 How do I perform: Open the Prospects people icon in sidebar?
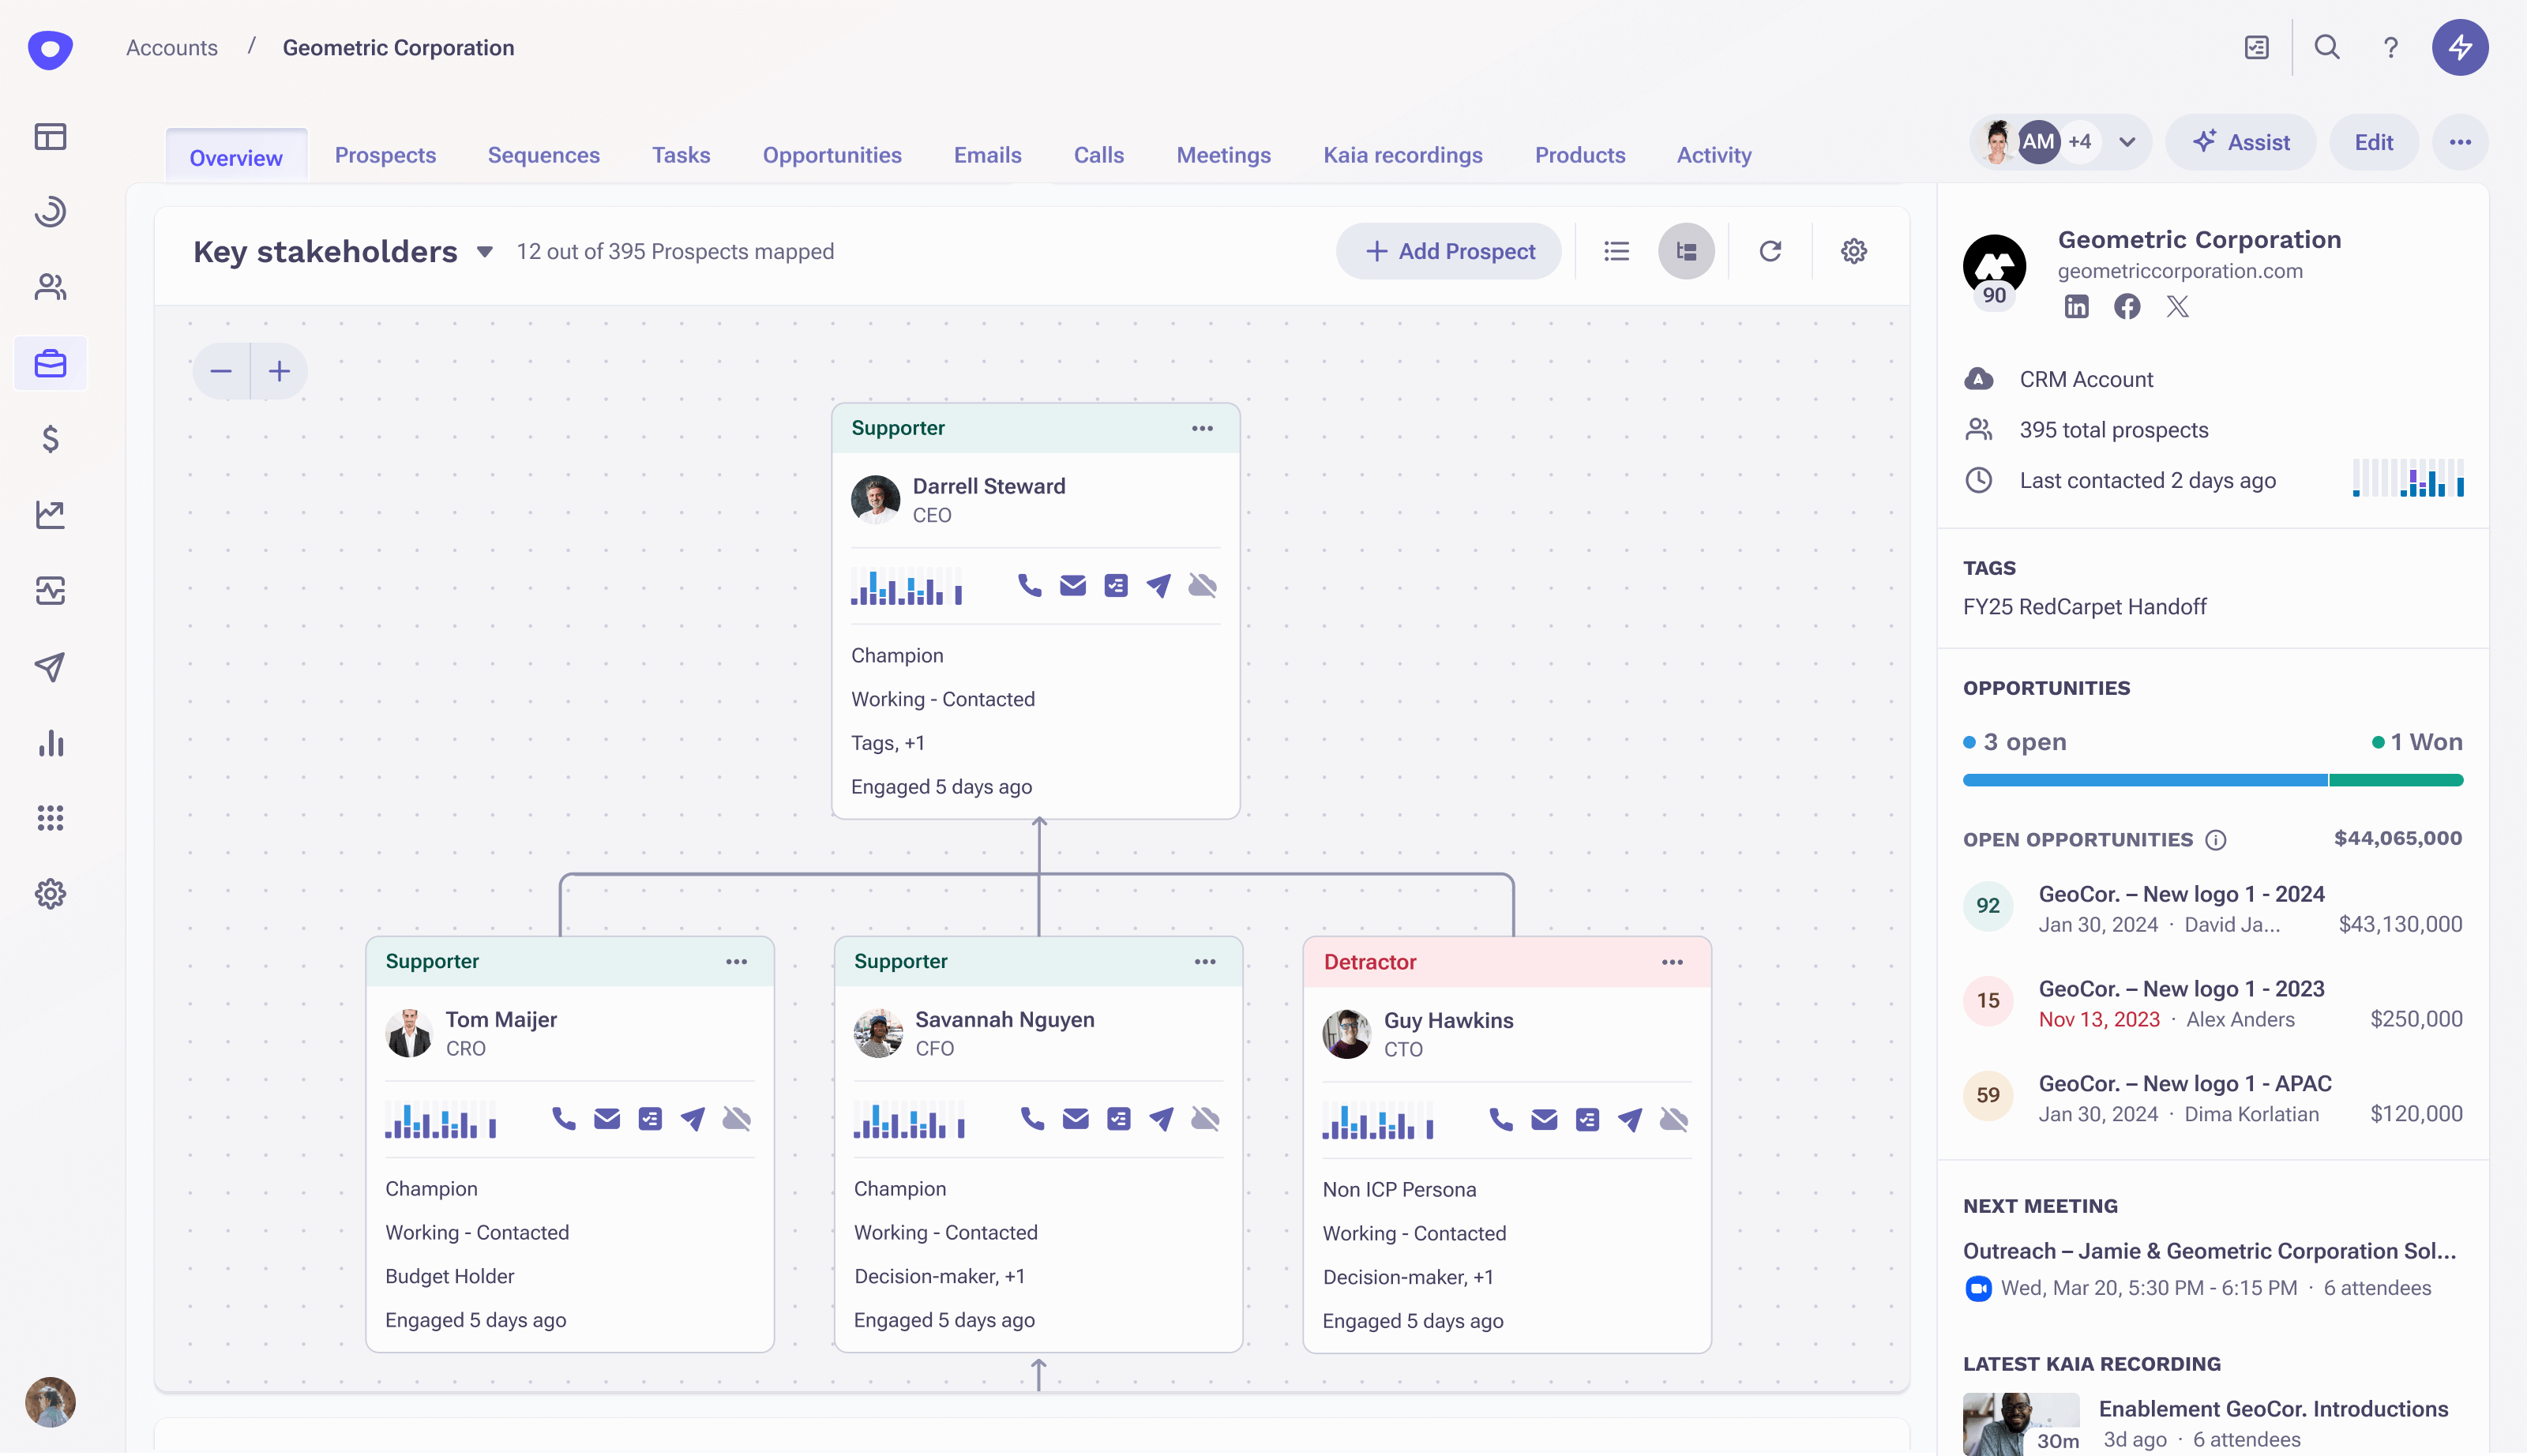pyautogui.click(x=50, y=287)
